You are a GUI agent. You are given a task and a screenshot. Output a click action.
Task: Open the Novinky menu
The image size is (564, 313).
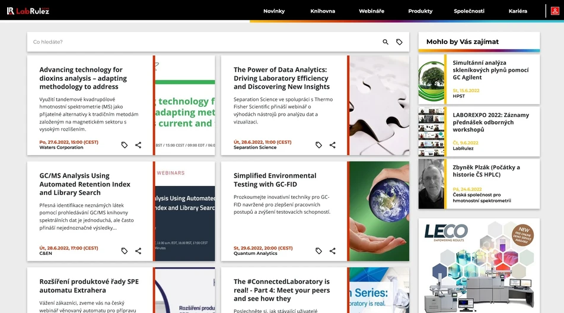point(274,11)
